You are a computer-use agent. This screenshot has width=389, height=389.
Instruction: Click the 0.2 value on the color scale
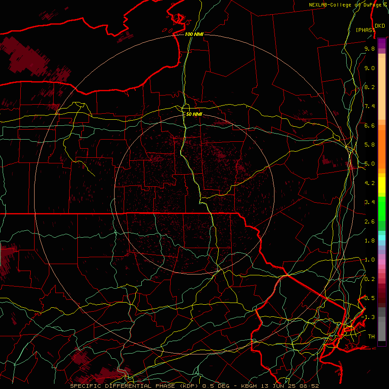370,279
